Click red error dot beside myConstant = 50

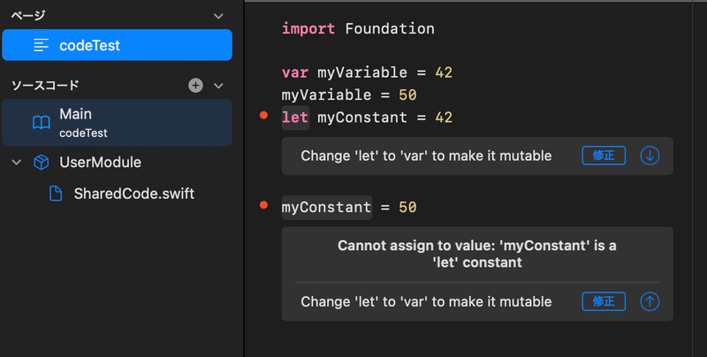263,206
